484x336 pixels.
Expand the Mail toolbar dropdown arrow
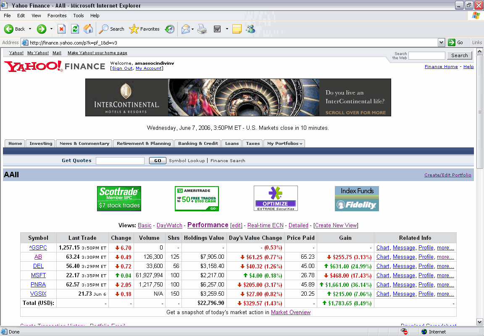(193, 29)
